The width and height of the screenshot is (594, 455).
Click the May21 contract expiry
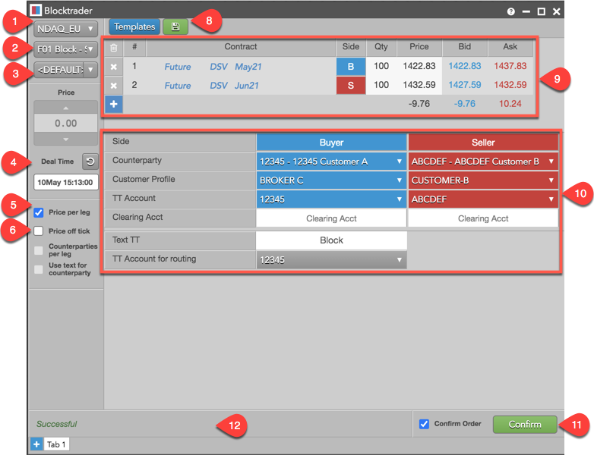click(248, 67)
